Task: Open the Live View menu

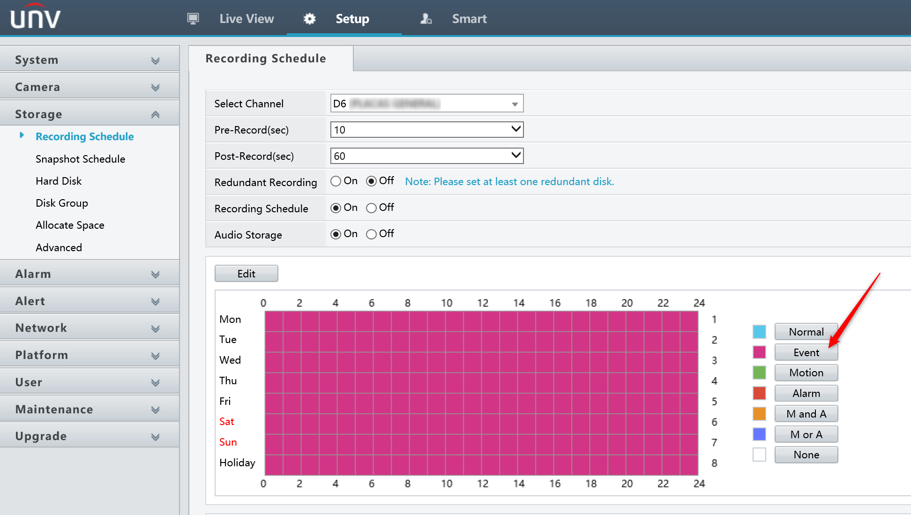Action: (x=246, y=19)
